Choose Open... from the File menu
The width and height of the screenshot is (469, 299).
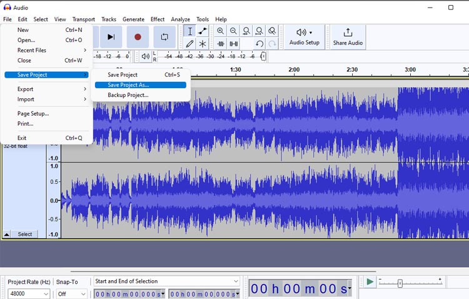[46, 40]
